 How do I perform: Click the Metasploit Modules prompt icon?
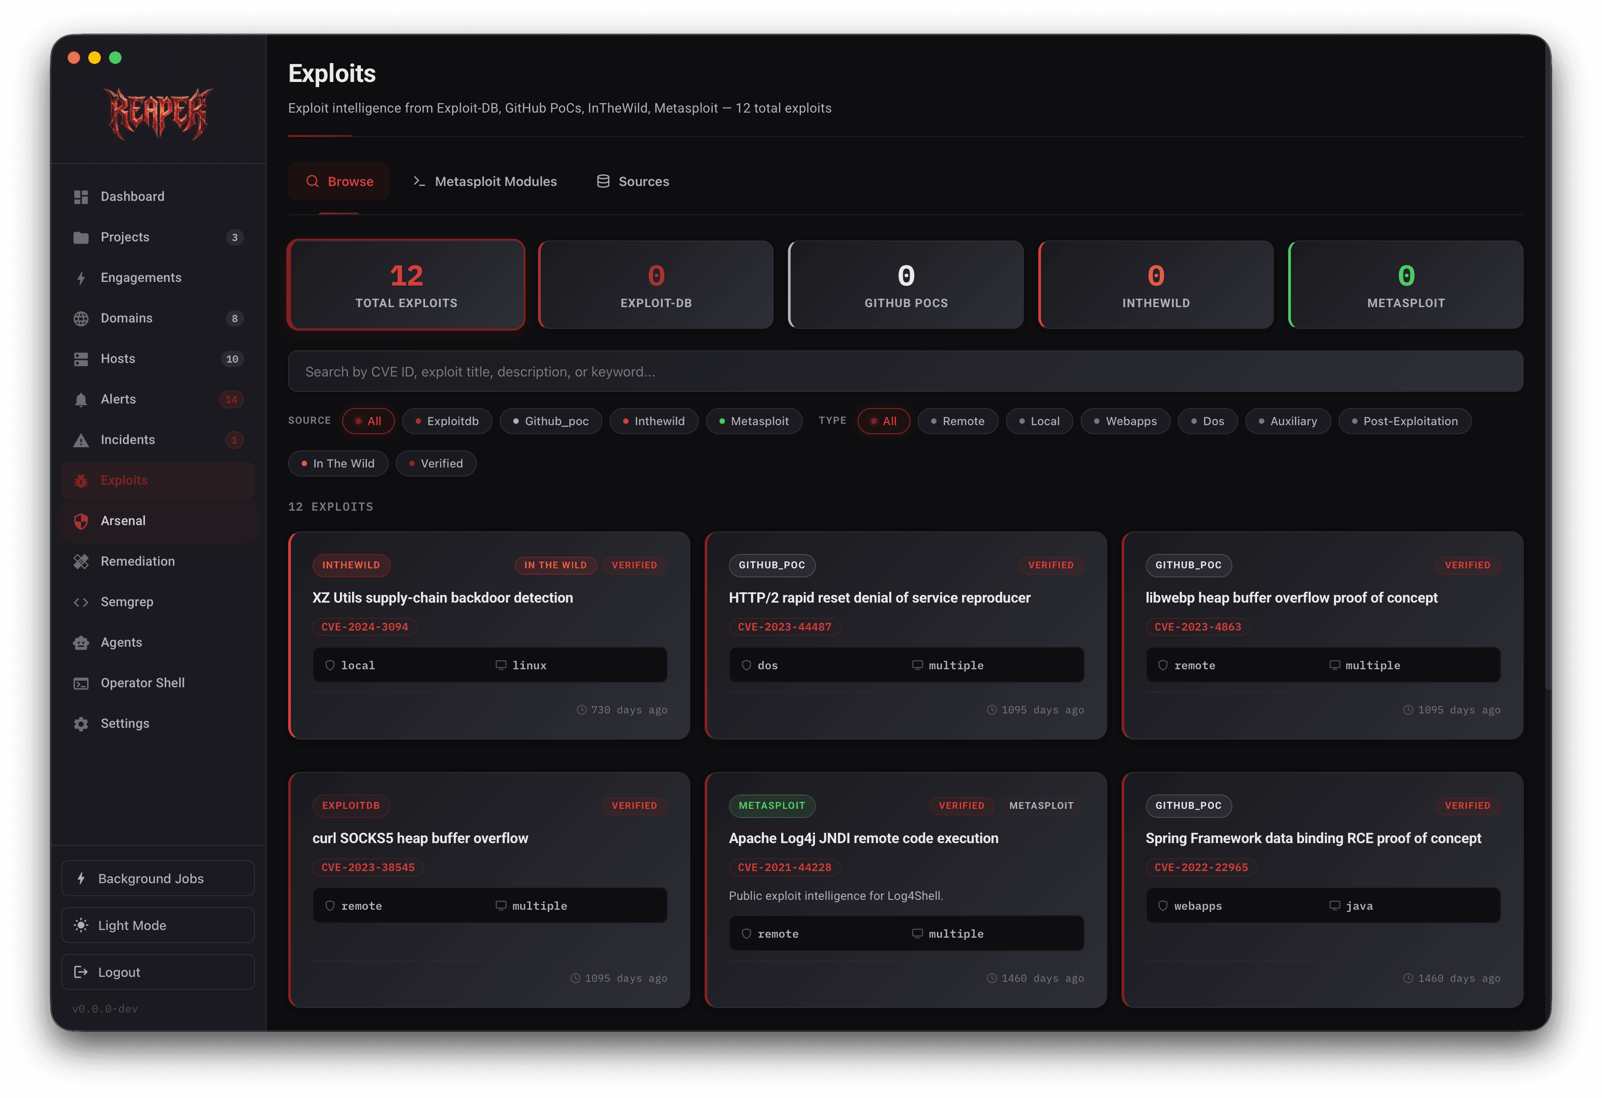click(x=418, y=181)
